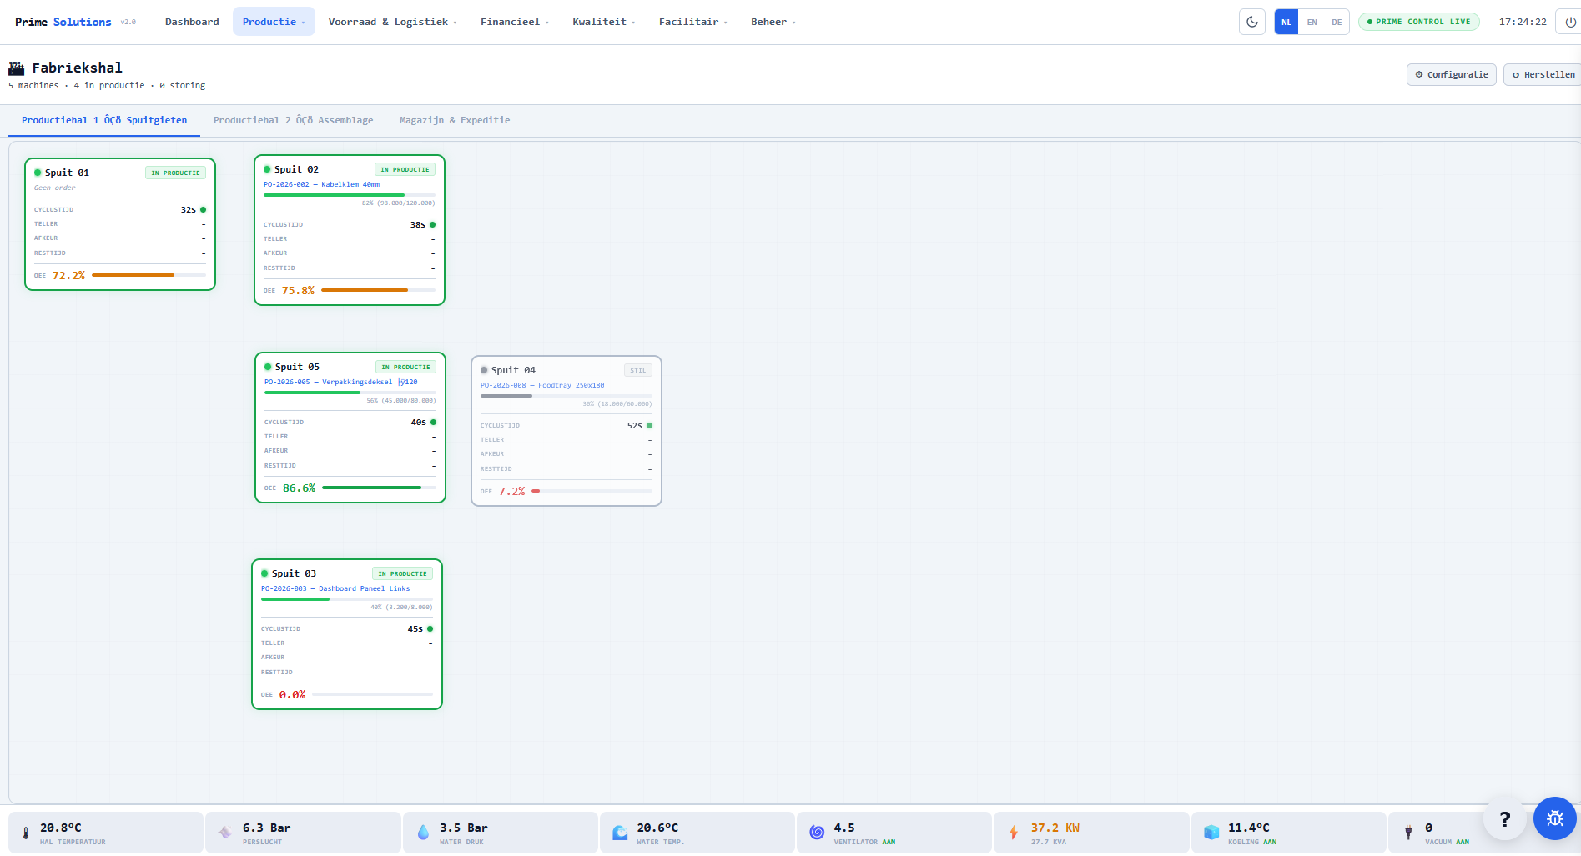Open the Kwaliteit dropdown
Viewport: 1581px width, 856px height.
[x=604, y=22]
